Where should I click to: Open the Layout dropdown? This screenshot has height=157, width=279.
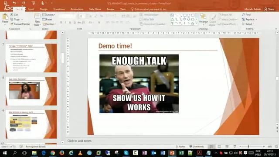(x=49, y=14)
